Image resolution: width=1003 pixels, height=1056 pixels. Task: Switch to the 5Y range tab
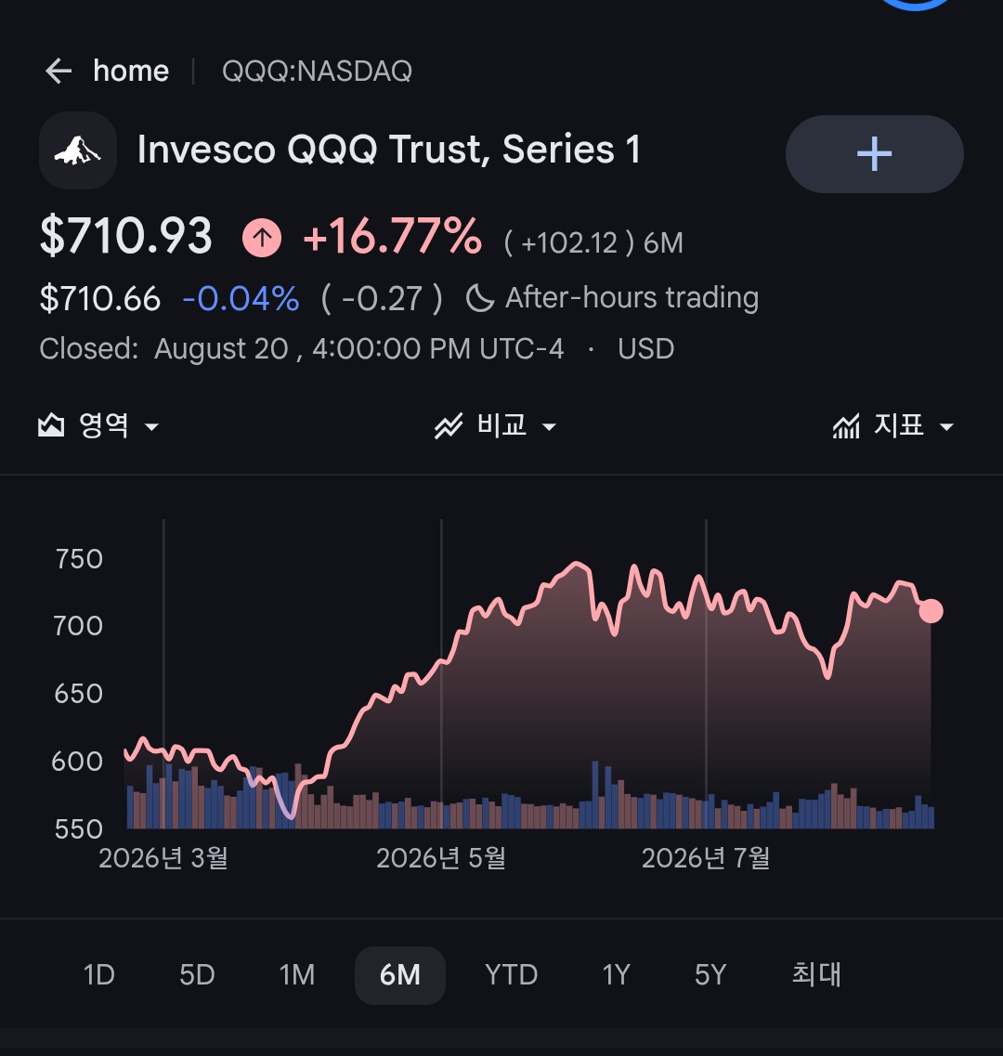(710, 974)
